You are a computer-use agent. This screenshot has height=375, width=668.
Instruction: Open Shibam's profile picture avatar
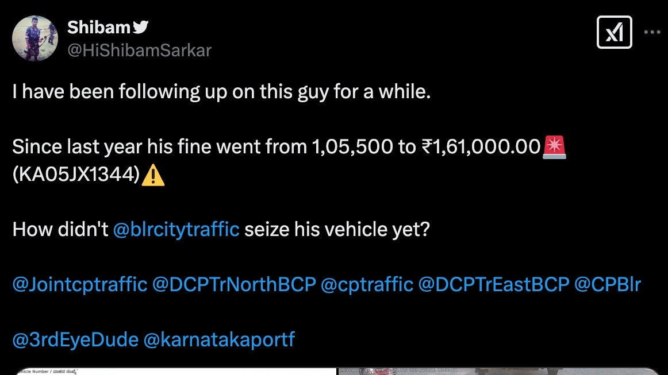35,38
